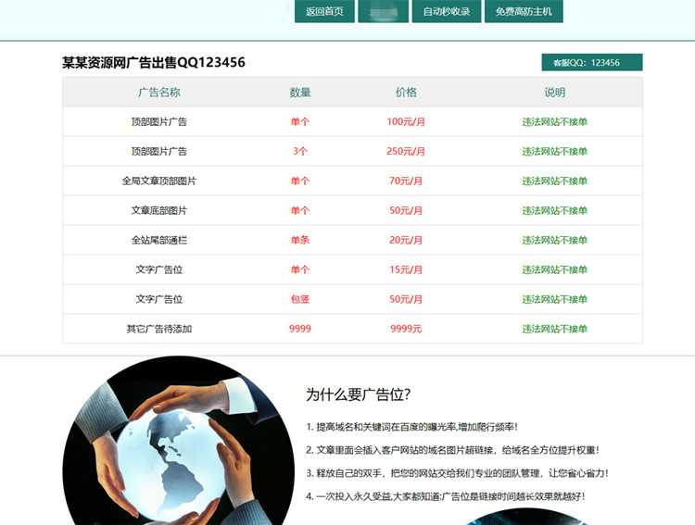The height and width of the screenshot is (525, 695).
Task: Click the 包竖 quantity cell
Action: 300,299
